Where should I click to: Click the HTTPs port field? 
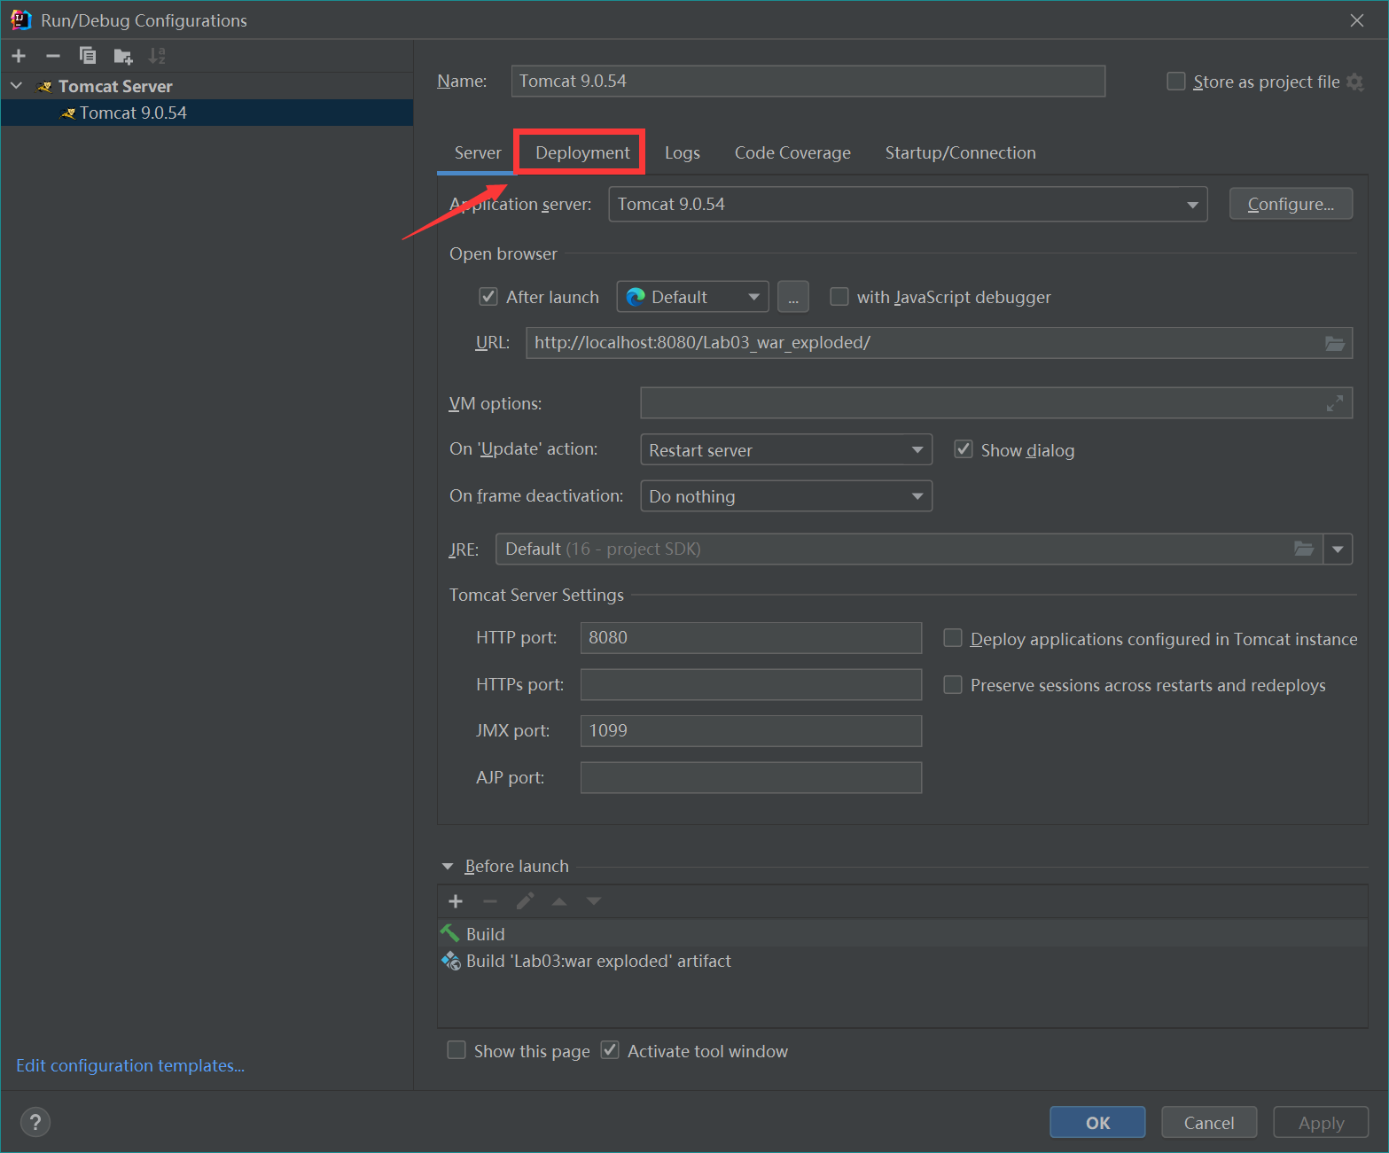click(751, 684)
